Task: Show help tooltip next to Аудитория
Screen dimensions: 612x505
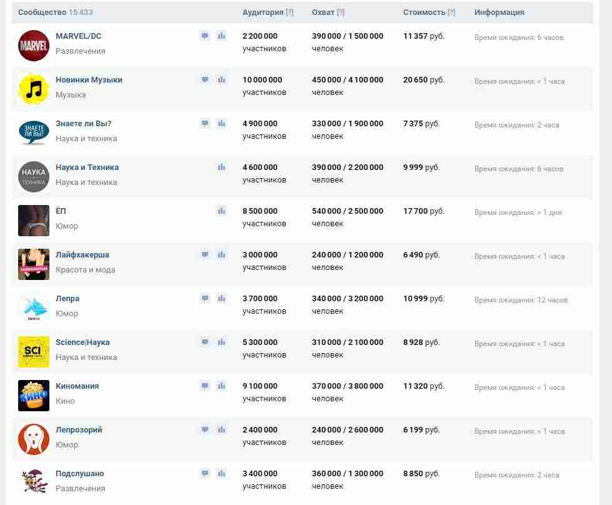Action: click(289, 12)
